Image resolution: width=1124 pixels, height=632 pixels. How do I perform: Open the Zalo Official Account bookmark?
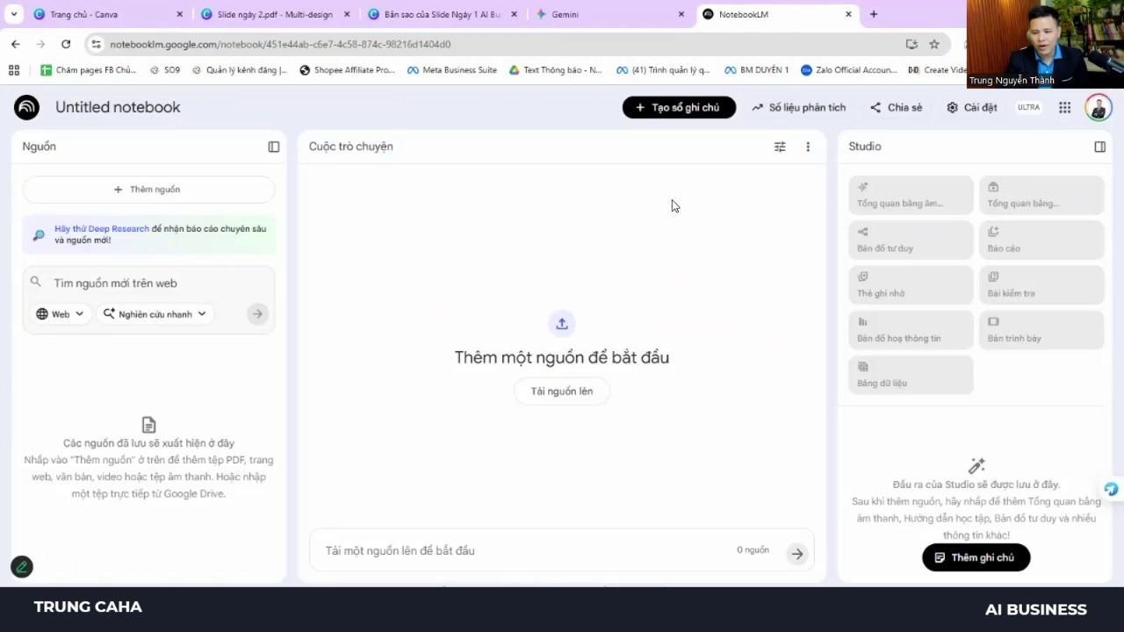849,70
